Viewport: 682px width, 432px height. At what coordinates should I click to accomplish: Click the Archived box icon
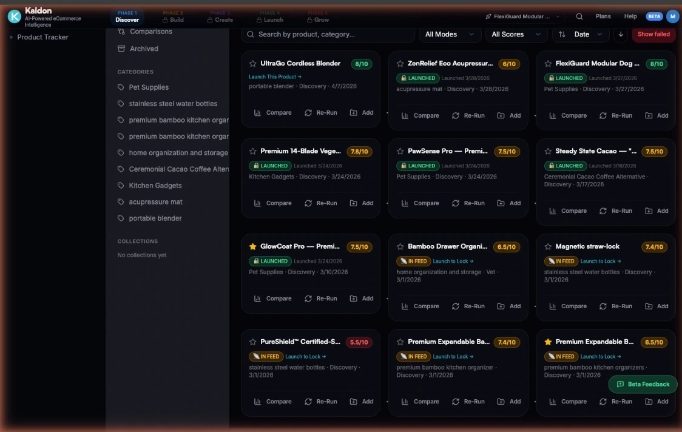[121, 49]
